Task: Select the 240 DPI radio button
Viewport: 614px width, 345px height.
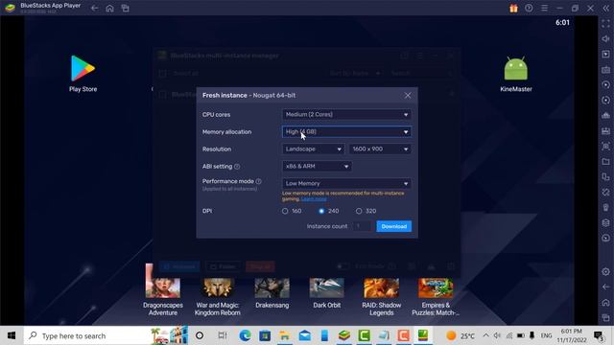Action: [321, 211]
